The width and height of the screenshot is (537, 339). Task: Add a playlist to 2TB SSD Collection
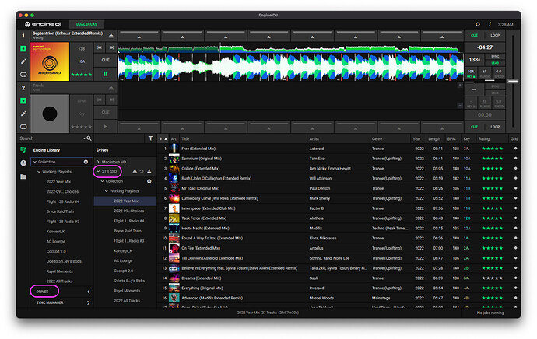pos(149,181)
